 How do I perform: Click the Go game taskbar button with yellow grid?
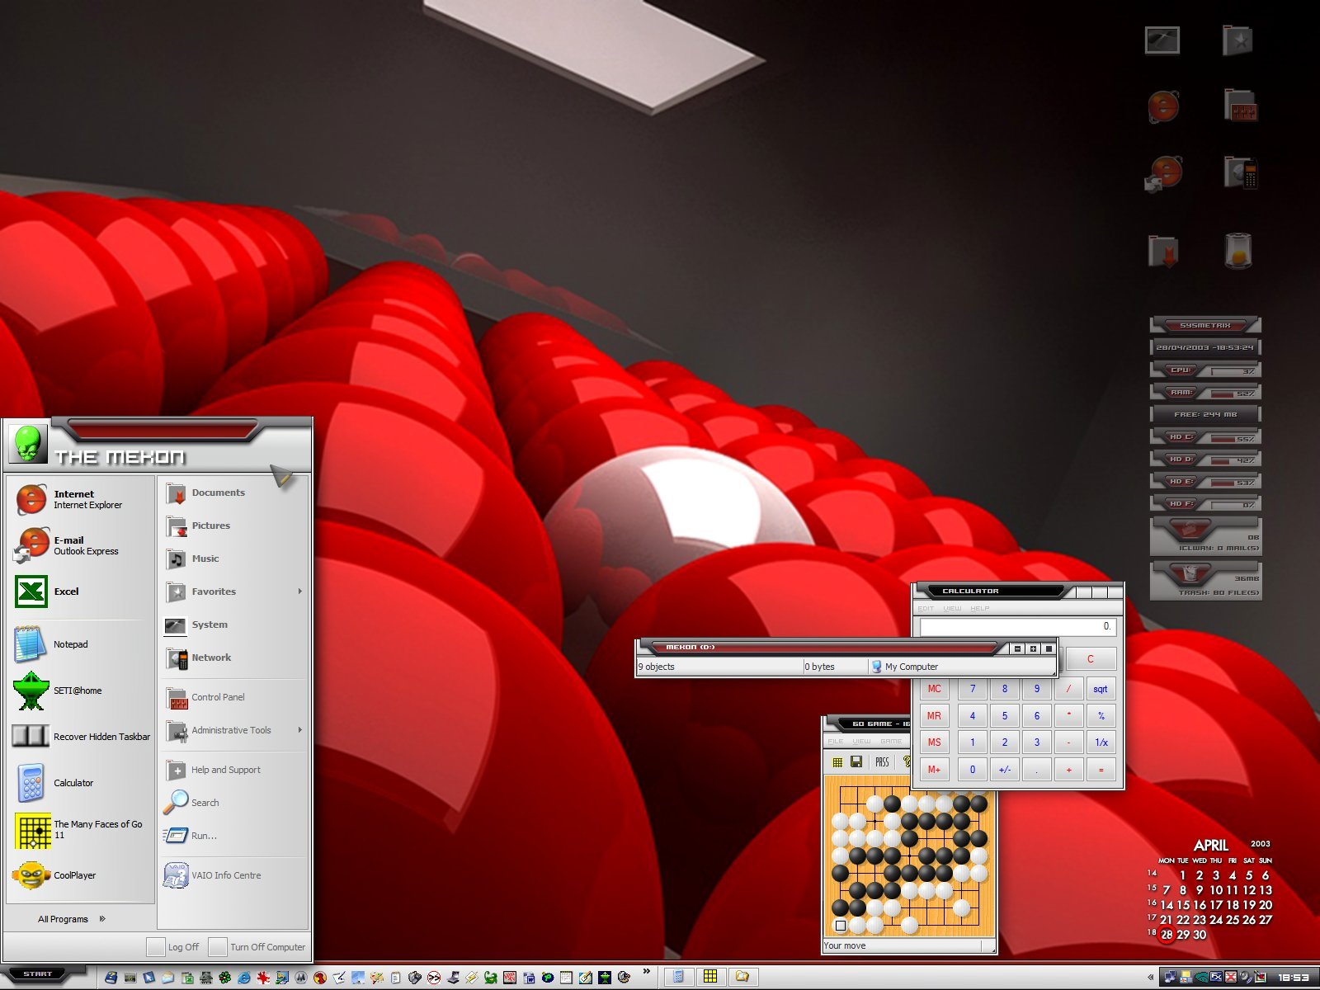click(x=710, y=977)
